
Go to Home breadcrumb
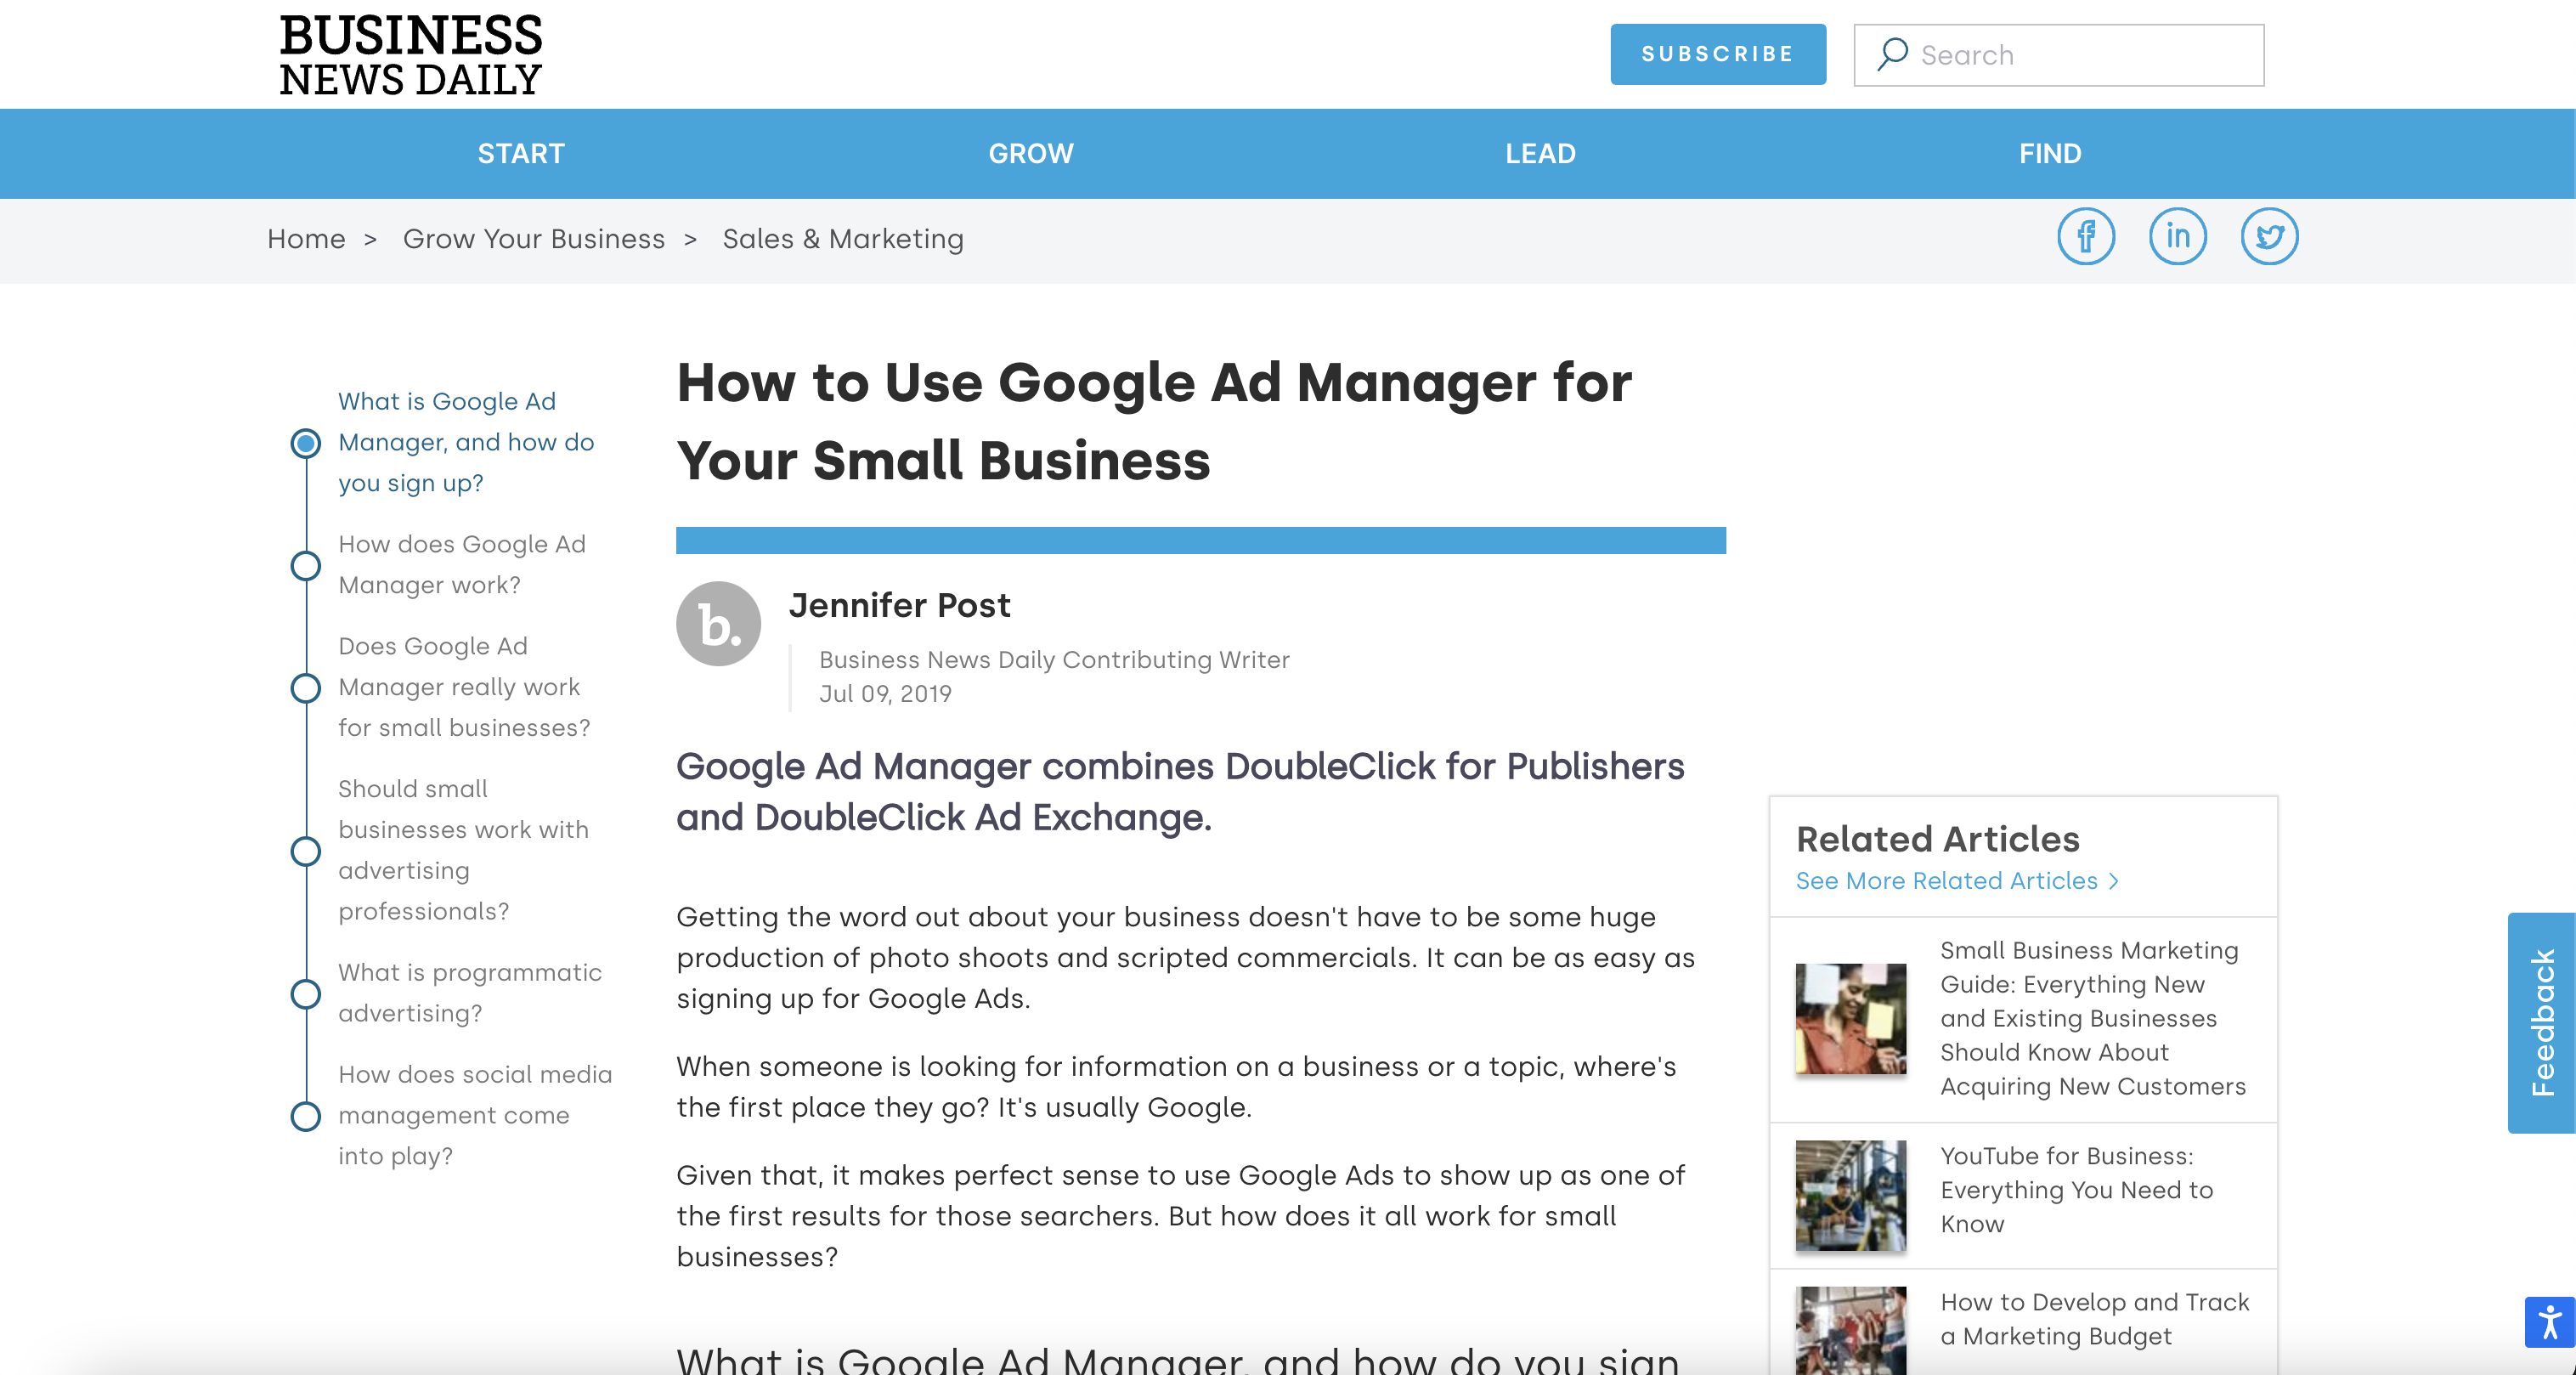coord(306,239)
